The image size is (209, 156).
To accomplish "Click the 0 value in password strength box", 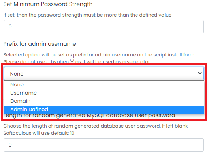I will point(10,26).
